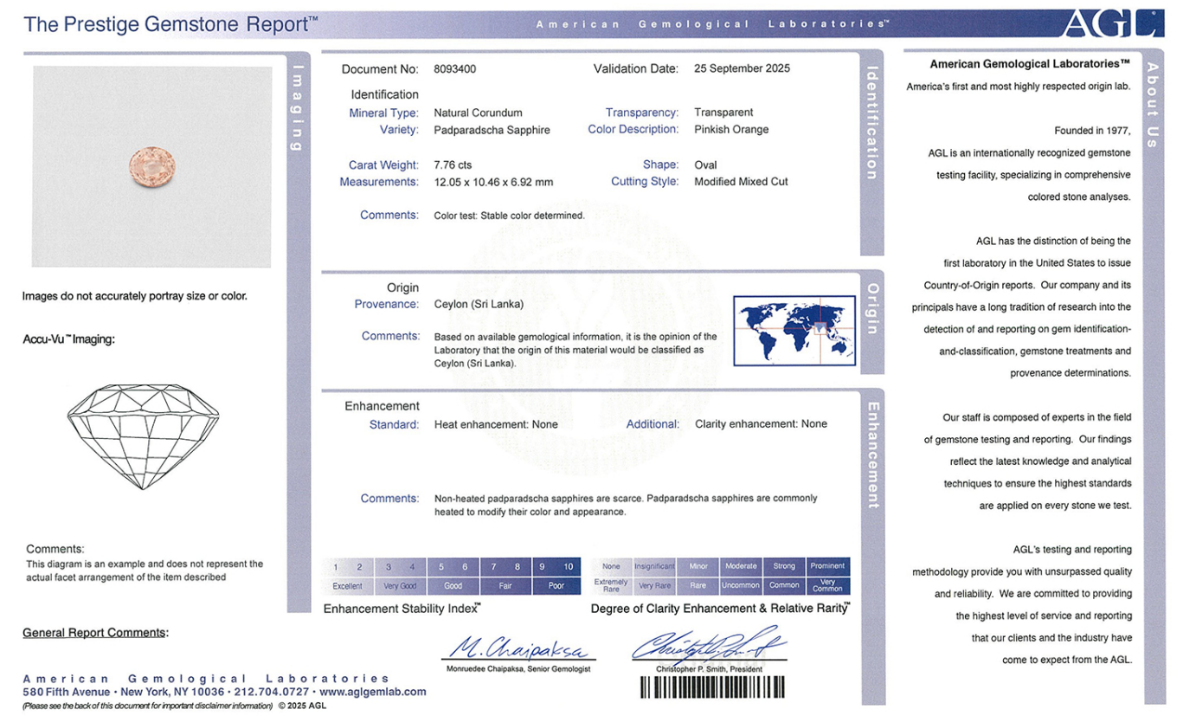Click Christopher P. Smith's handwritten signature

708,645
